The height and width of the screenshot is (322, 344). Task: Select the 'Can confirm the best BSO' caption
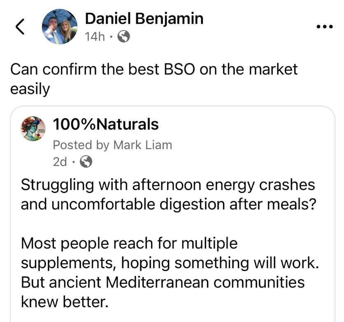[153, 69]
